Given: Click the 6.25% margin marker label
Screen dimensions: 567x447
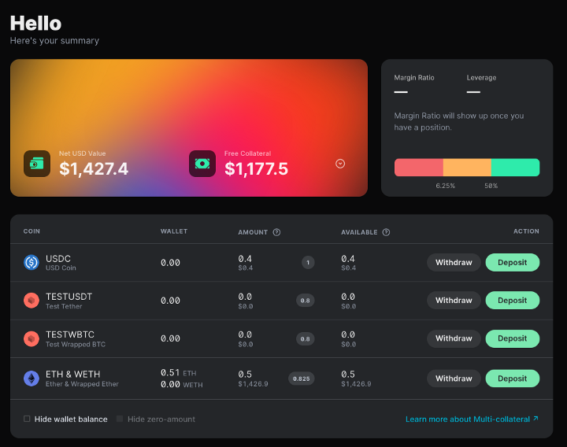Looking at the screenshot, I should click(446, 186).
